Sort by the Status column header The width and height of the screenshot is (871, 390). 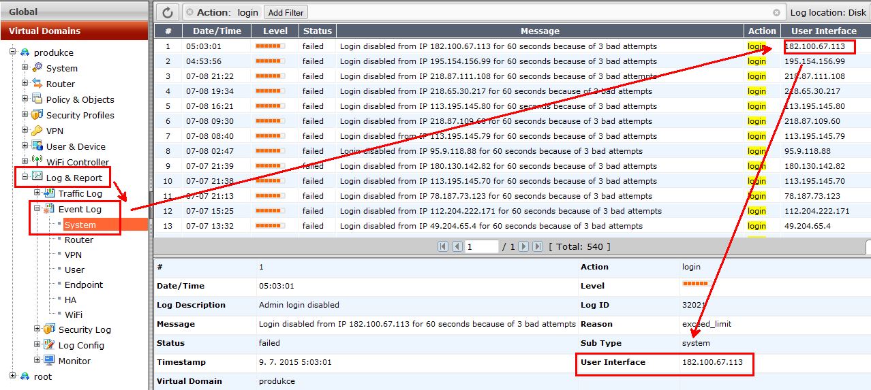click(x=318, y=31)
